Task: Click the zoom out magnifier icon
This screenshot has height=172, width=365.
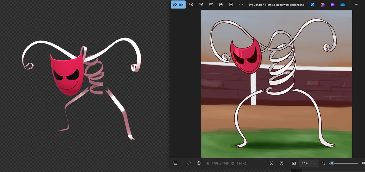Action: 324,163
